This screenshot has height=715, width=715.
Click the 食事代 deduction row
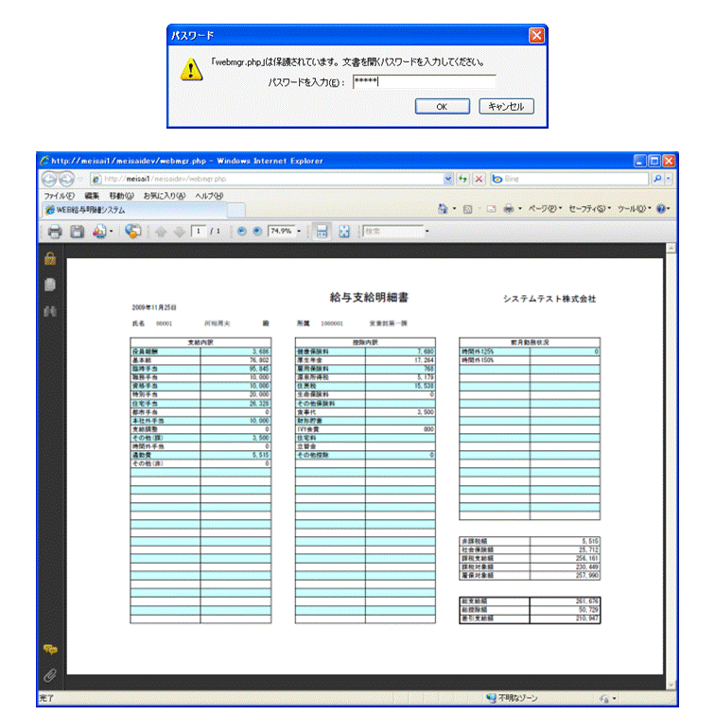[x=365, y=412]
